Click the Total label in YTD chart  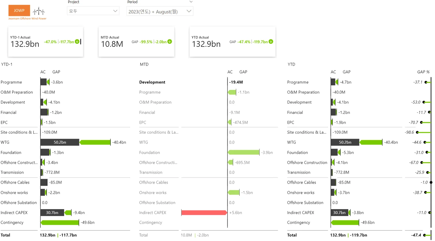click(292, 235)
